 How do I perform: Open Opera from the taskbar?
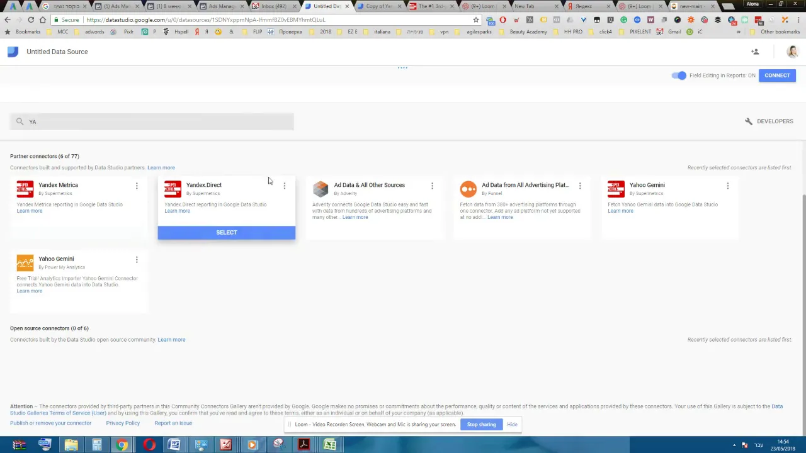click(149, 445)
